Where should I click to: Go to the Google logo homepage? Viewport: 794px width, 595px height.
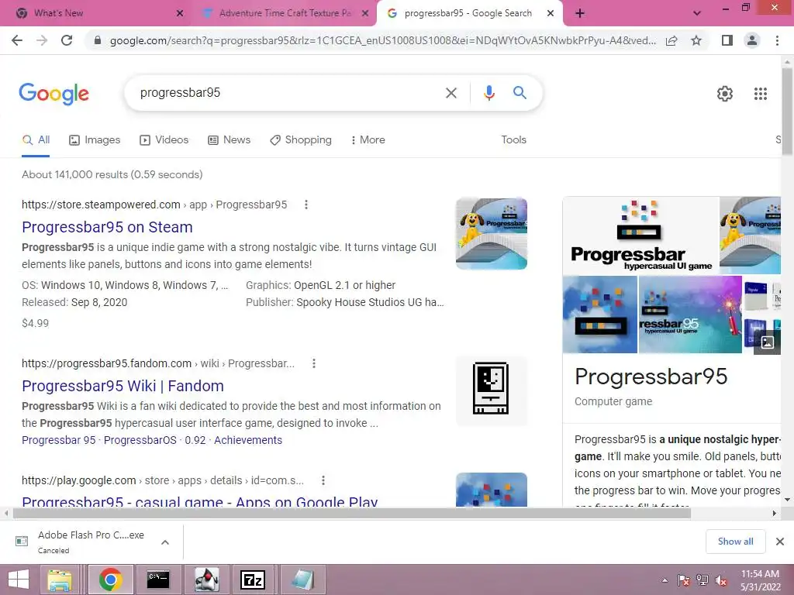[x=54, y=94]
